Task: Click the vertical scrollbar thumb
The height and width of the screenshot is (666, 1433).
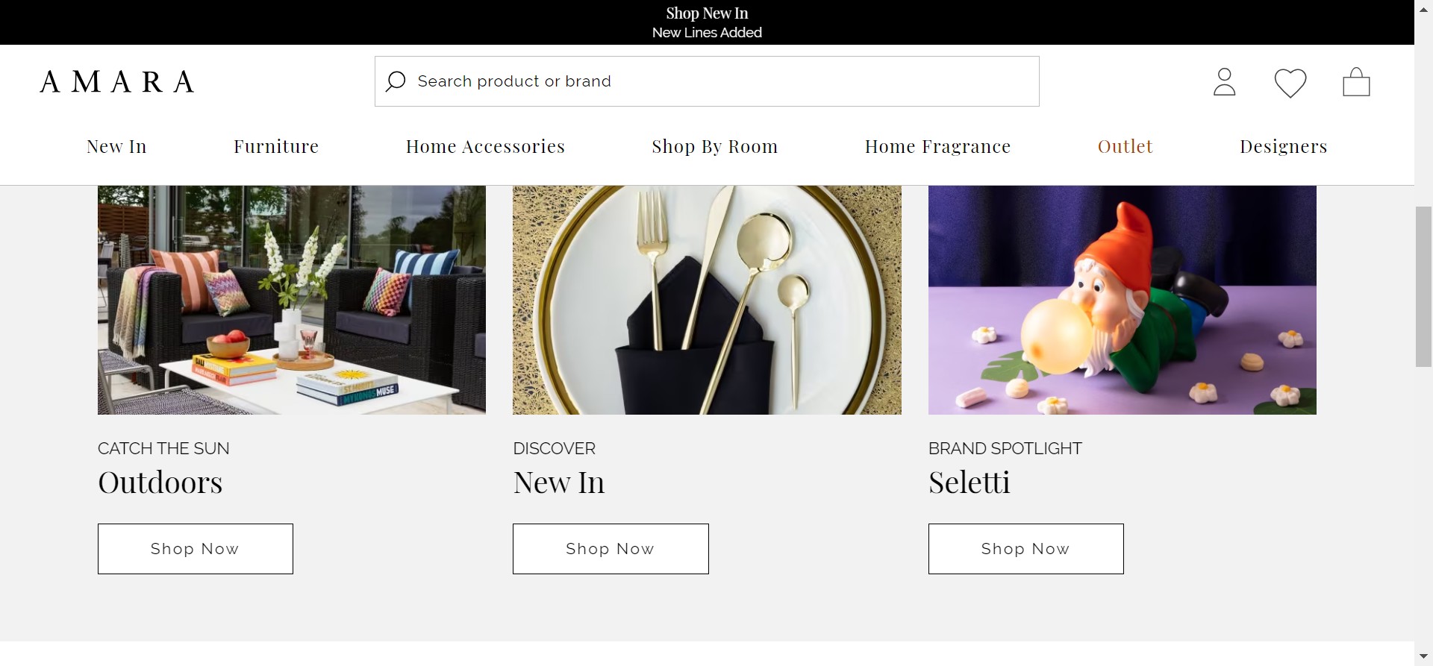Action: click(x=1423, y=287)
